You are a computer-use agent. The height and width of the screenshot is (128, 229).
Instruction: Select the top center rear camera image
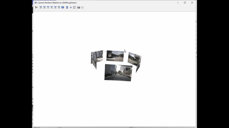[115, 56]
